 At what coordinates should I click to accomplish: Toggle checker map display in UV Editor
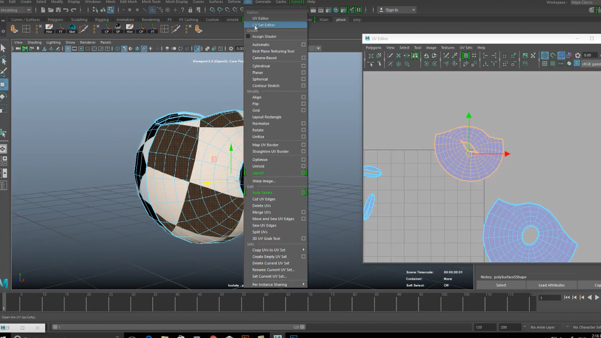tap(553, 64)
